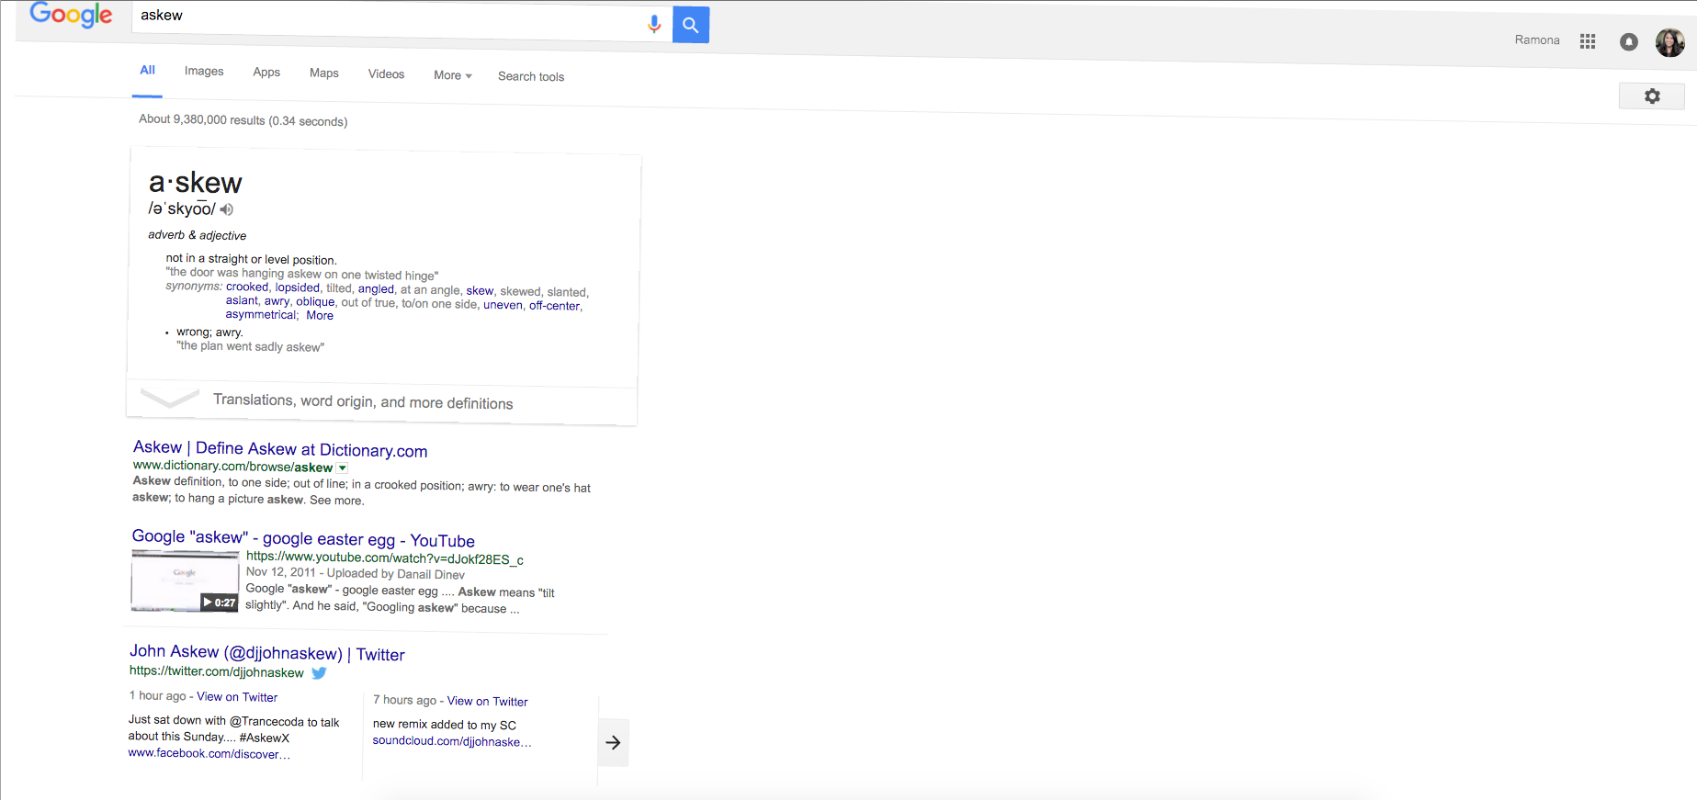Click the synonym link aslant
This screenshot has height=800, width=1697.
pyautogui.click(x=242, y=300)
